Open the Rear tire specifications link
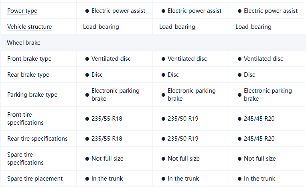The image size is (308, 187). click(x=37, y=139)
